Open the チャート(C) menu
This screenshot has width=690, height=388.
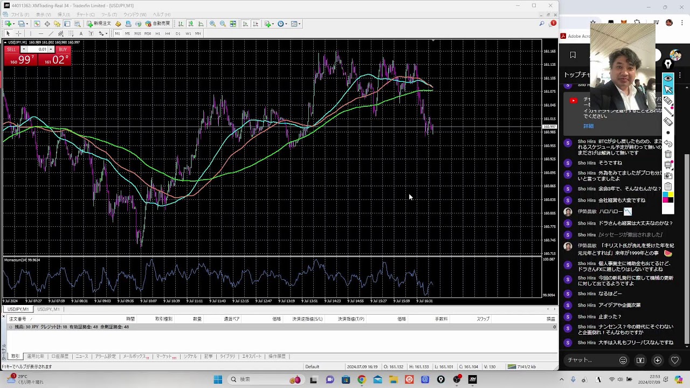pos(86,15)
